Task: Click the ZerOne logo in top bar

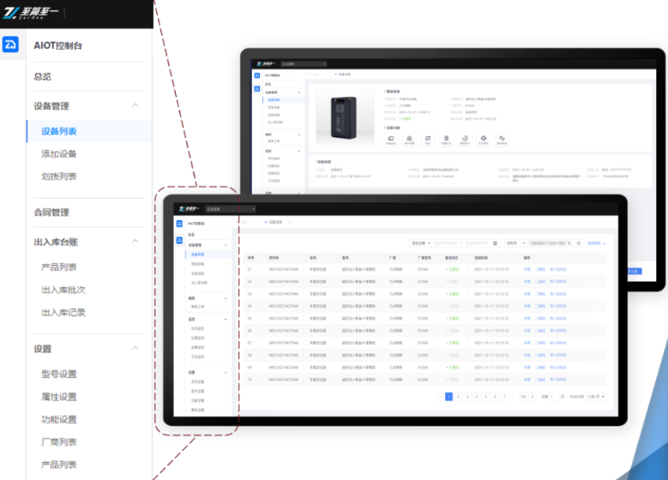Action: (29, 13)
